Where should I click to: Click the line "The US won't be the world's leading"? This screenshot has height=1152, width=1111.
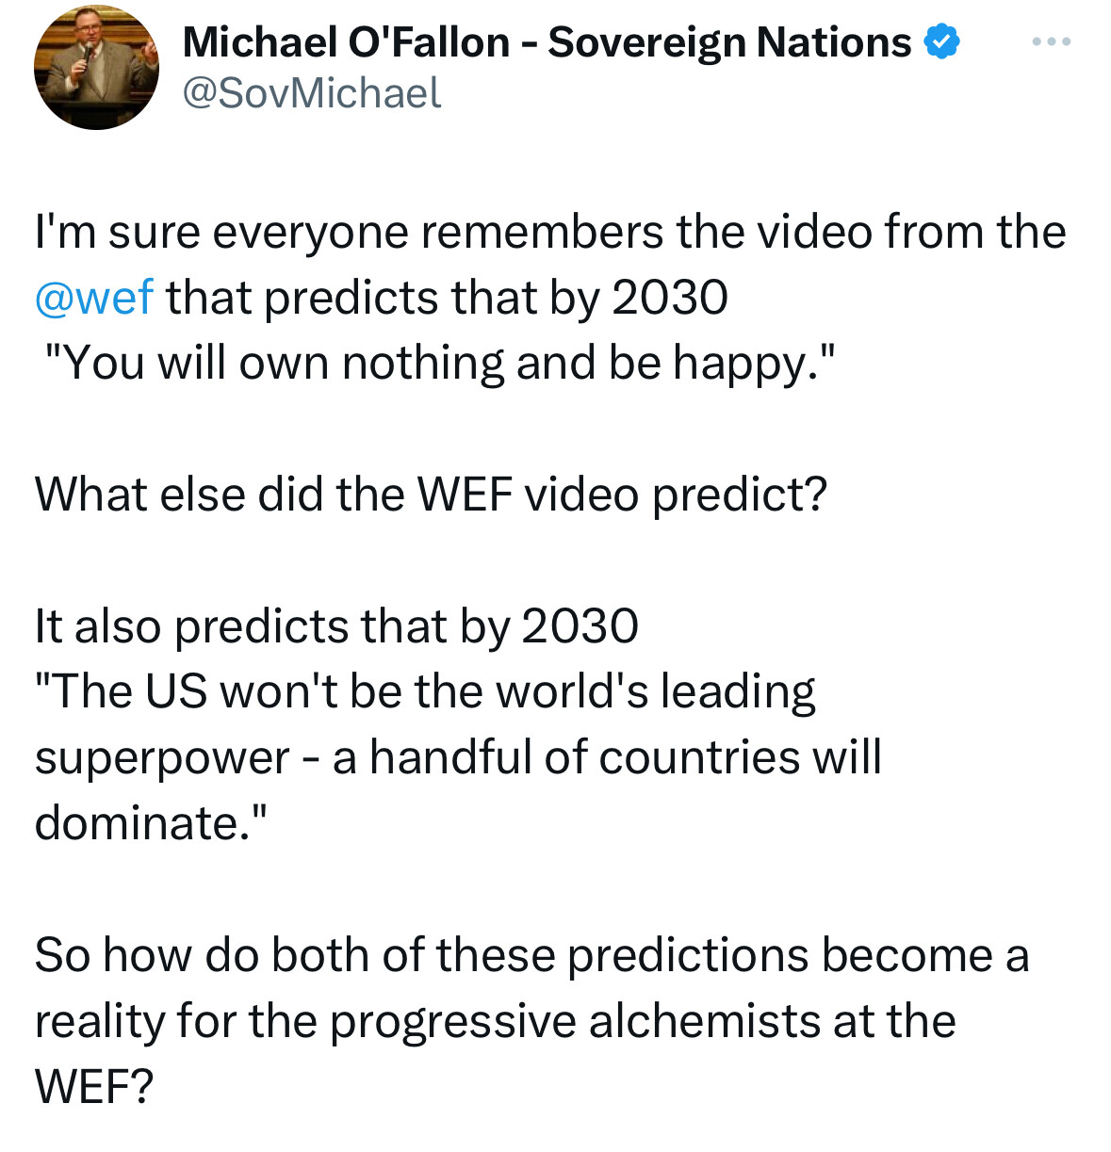click(x=425, y=691)
